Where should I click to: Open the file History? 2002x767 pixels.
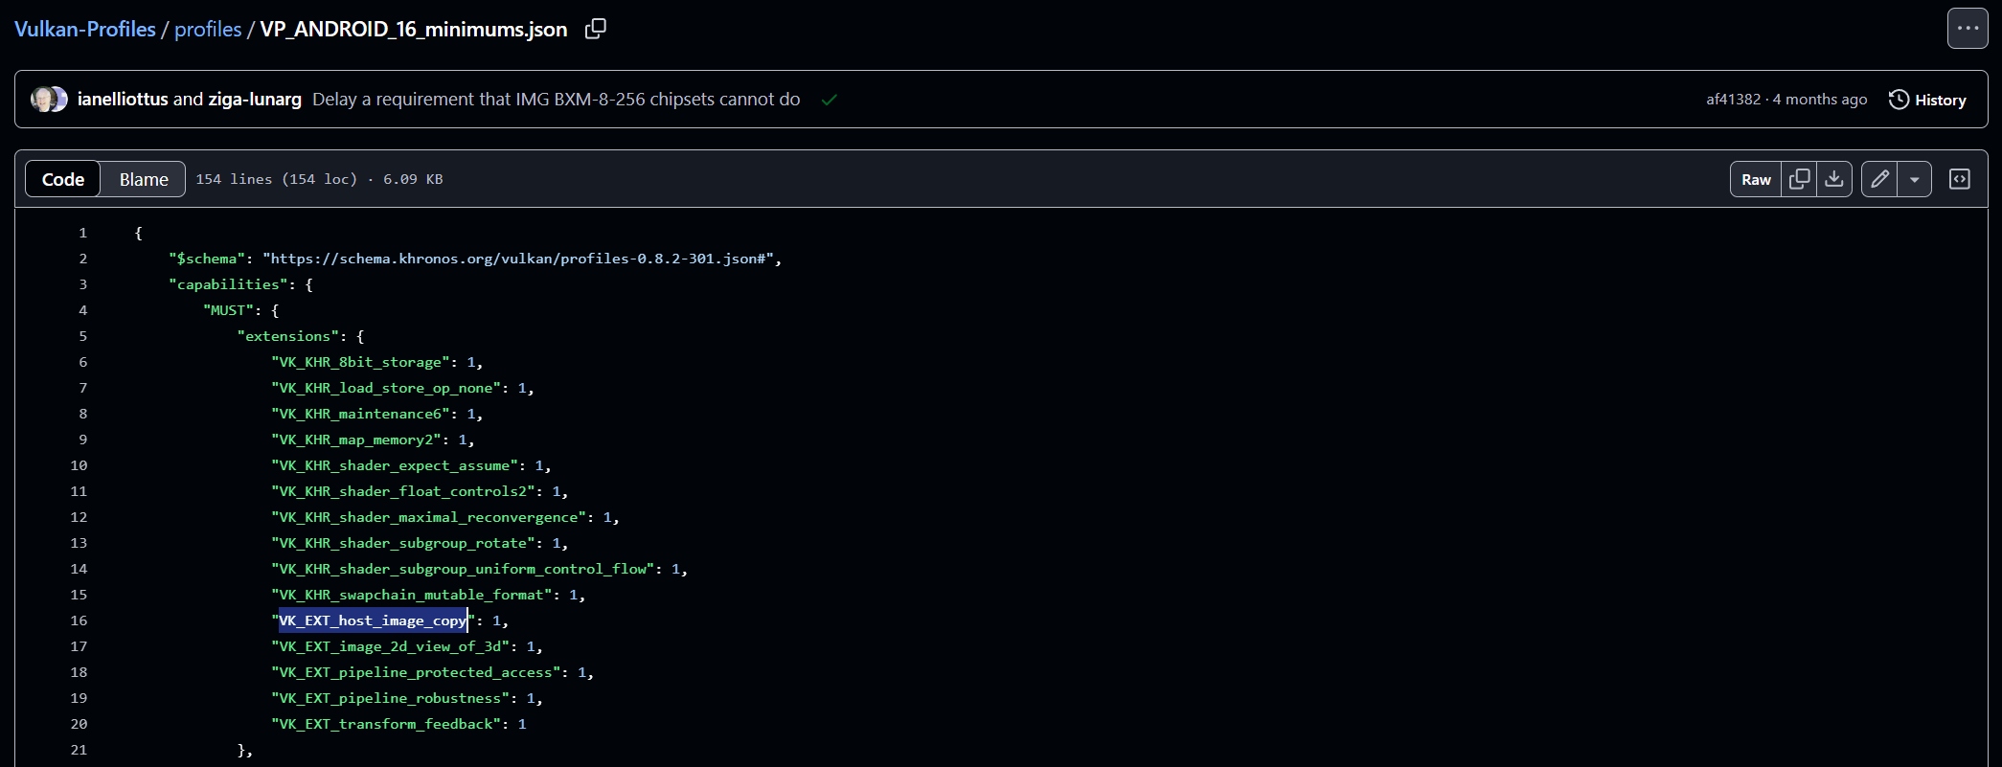(x=1927, y=100)
